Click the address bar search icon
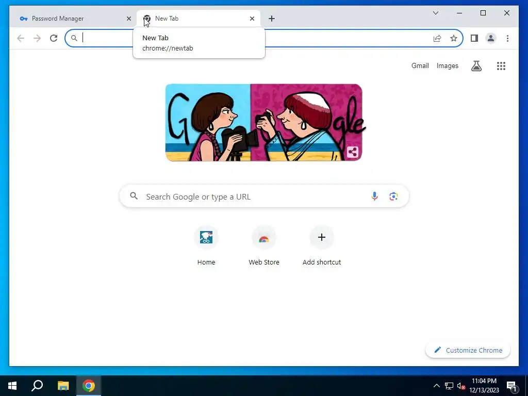528x396 pixels. click(74, 38)
